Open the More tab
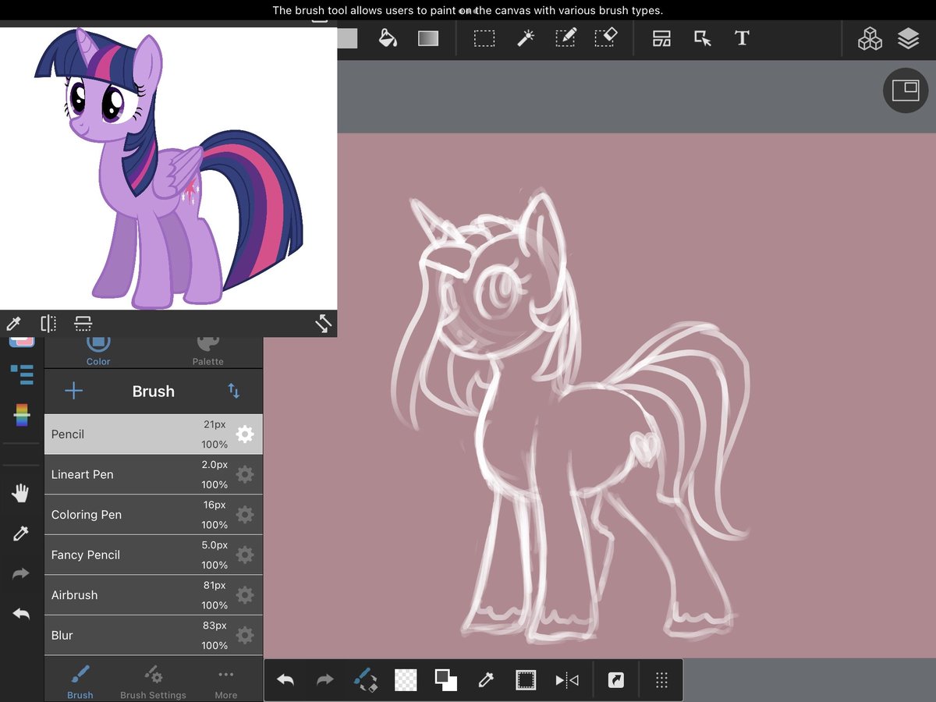Viewport: 936px width, 702px height. 226,681
